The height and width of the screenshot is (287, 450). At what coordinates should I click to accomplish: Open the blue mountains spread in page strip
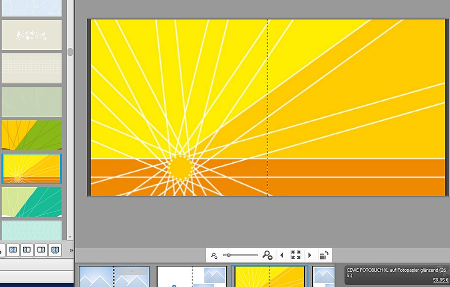(x=114, y=277)
